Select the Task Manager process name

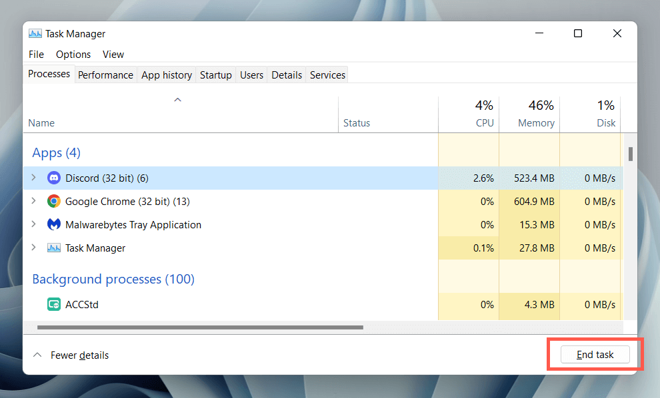click(95, 248)
